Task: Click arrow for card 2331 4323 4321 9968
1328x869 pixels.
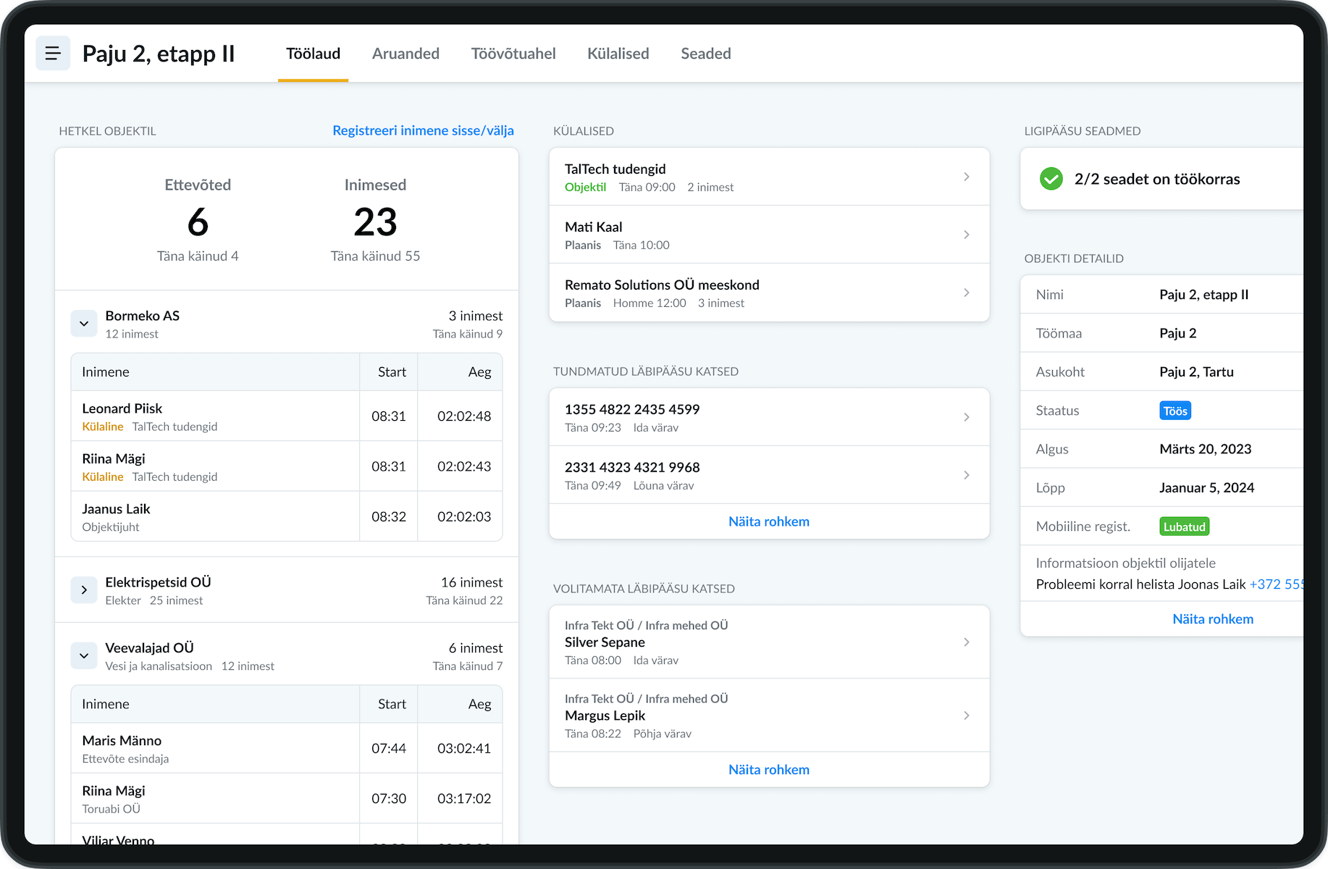Action: tap(966, 475)
